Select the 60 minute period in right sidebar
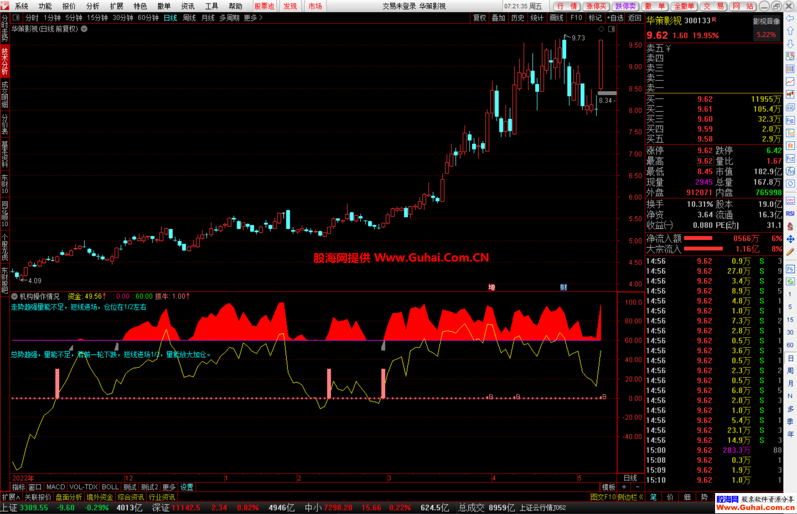This screenshot has height=514, width=797. tap(790, 345)
